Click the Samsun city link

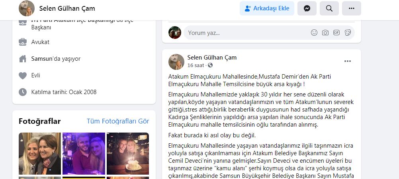click(x=40, y=59)
